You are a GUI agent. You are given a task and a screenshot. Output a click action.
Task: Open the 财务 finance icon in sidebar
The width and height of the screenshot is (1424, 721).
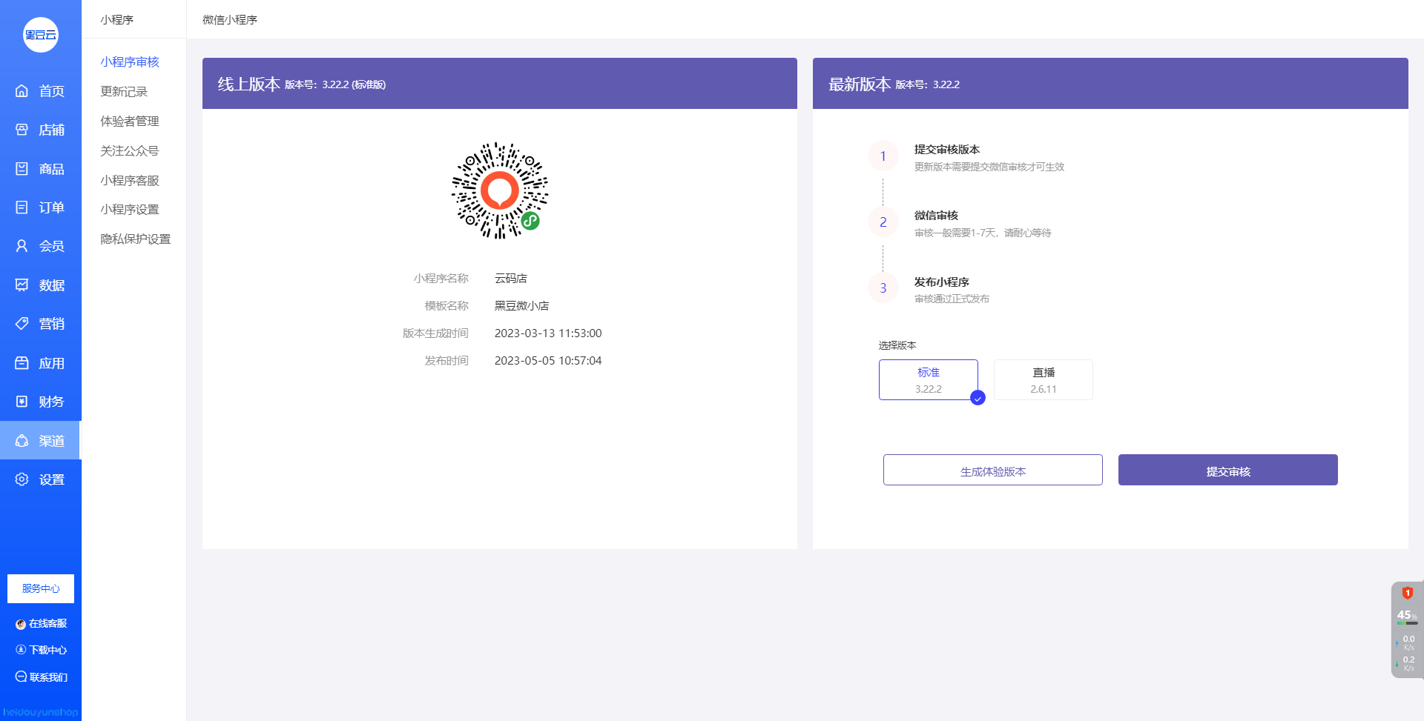click(22, 402)
